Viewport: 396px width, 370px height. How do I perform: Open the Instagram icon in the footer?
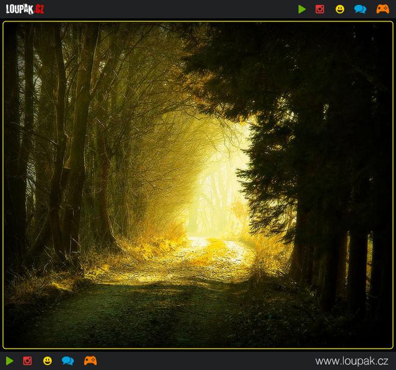tap(27, 361)
